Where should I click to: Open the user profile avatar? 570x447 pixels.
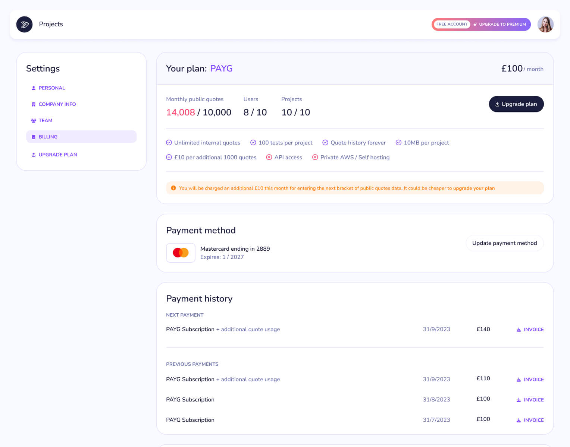[545, 24]
